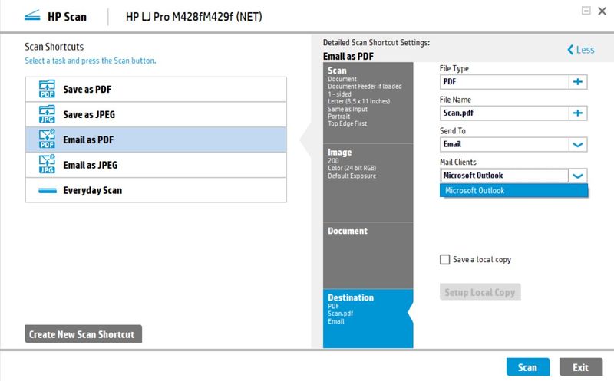
Task: Start scanning with the Scan button
Action: tap(528, 367)
